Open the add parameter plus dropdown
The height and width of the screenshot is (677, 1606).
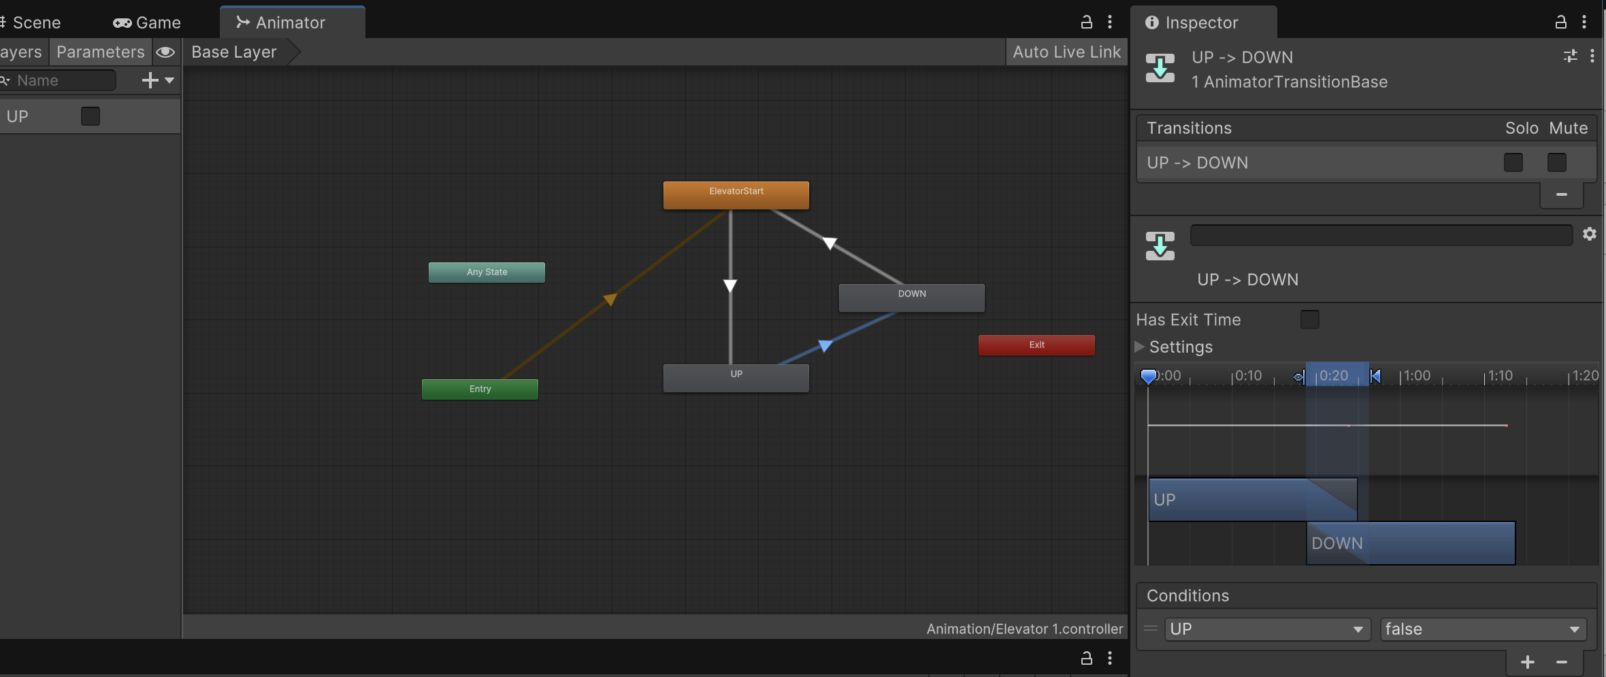coord(158,80)
